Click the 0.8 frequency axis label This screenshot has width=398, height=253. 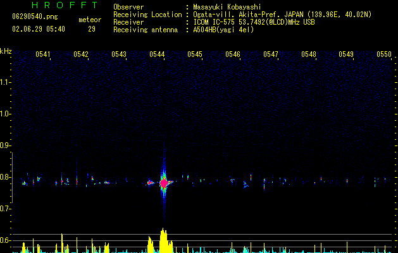[6, 177]
